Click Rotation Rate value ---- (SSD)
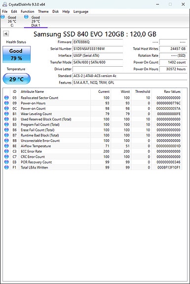Screen dimensions: 190x284 [173, 55]
